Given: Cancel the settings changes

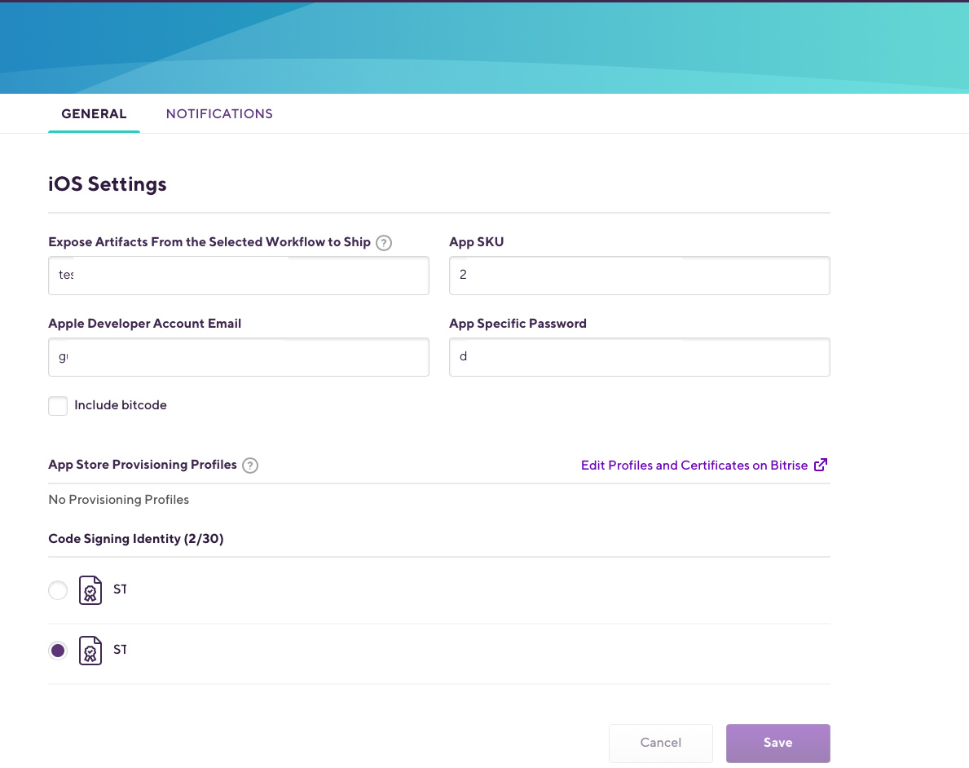Looking at the screenshot, I should point(661,743).
